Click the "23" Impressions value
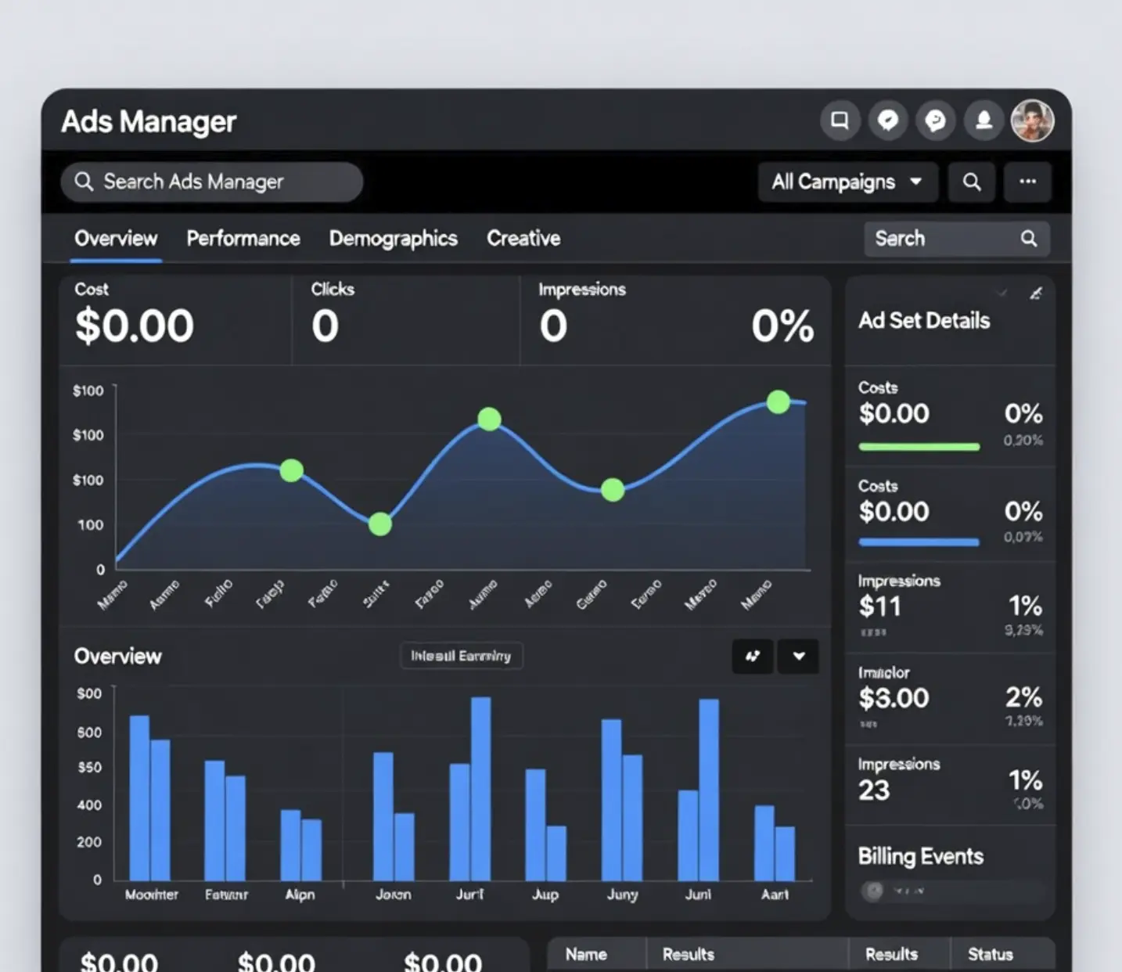Screen dimensions: 1122x972 coord(874,790)
